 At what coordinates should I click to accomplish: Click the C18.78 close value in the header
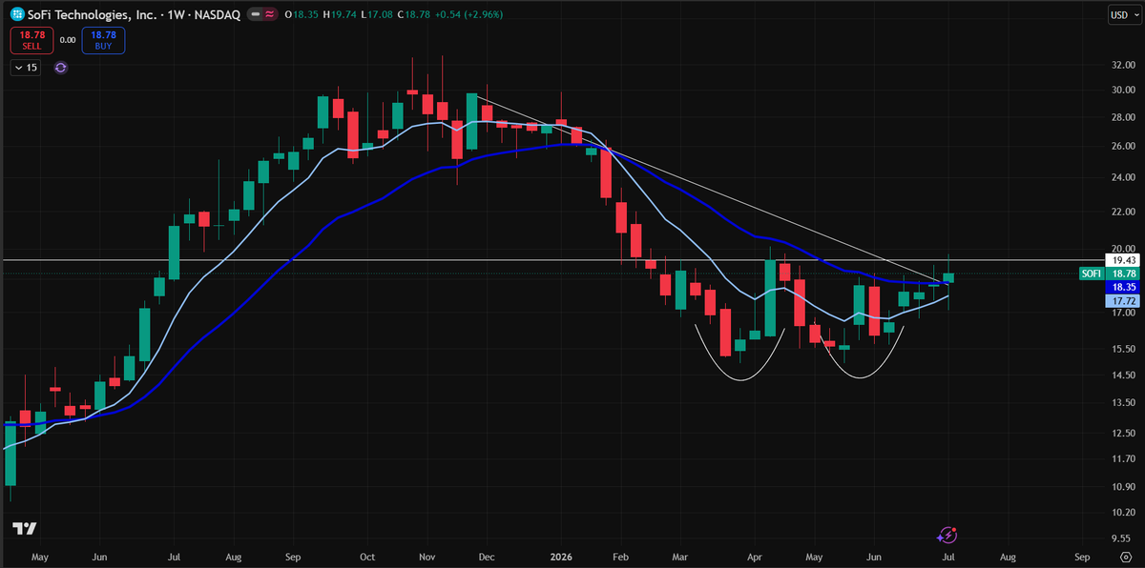point(414,14)
